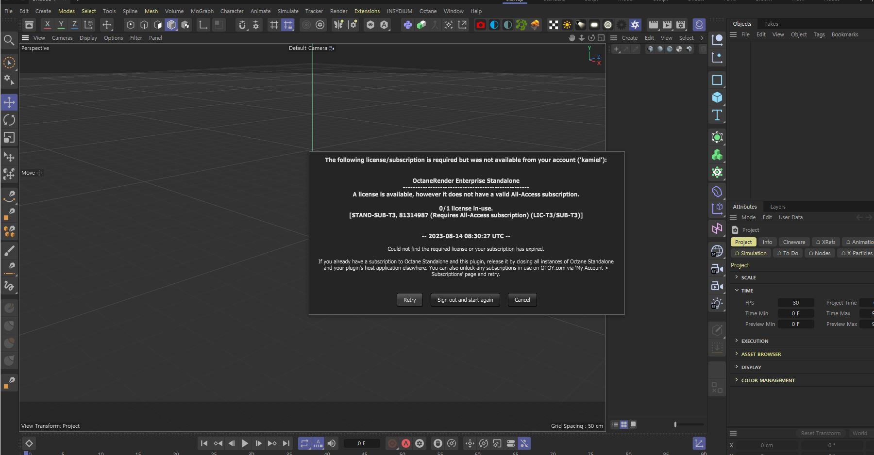Viewport: 874px width, 455px height.
Task: Cancel the license dialog
Action: 522,300
